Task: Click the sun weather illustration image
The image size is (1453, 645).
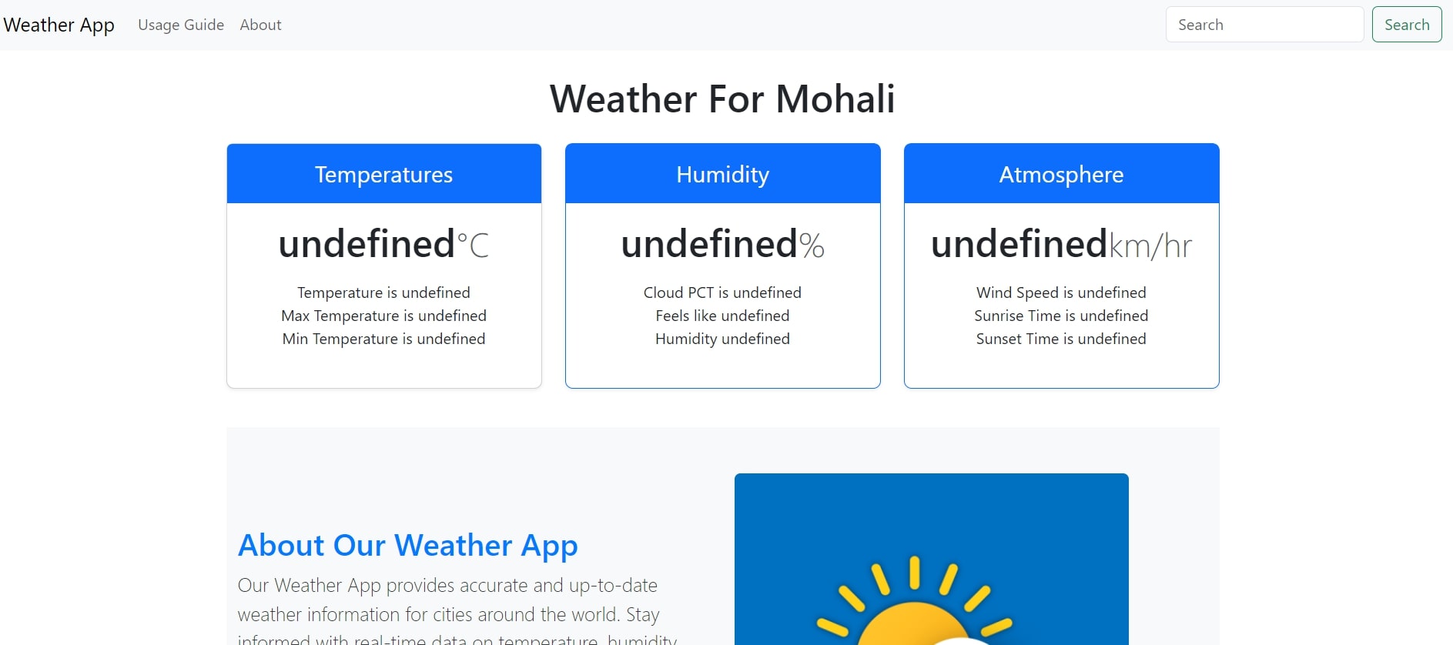Action: point(932,560)
